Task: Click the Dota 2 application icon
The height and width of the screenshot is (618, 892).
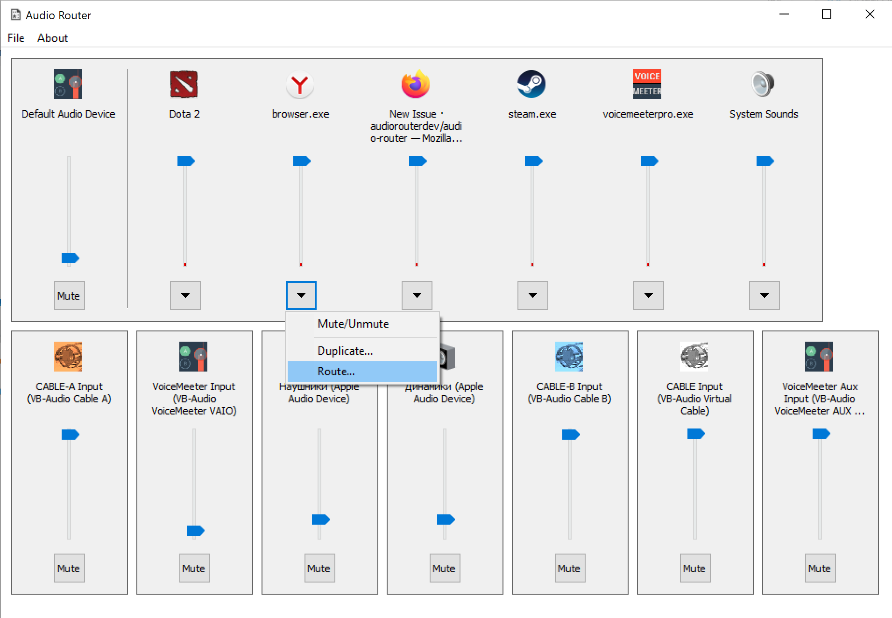Action: 184,84
